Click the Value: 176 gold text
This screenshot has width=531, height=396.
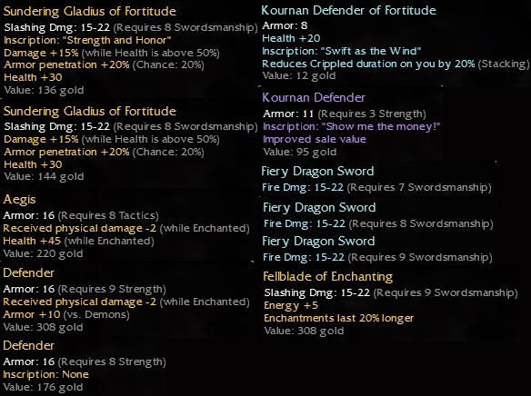pyautogui.click(x=43, y=387)
